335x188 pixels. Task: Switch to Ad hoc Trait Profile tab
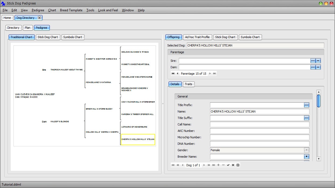pyautogui.click(x=197, y=37)
